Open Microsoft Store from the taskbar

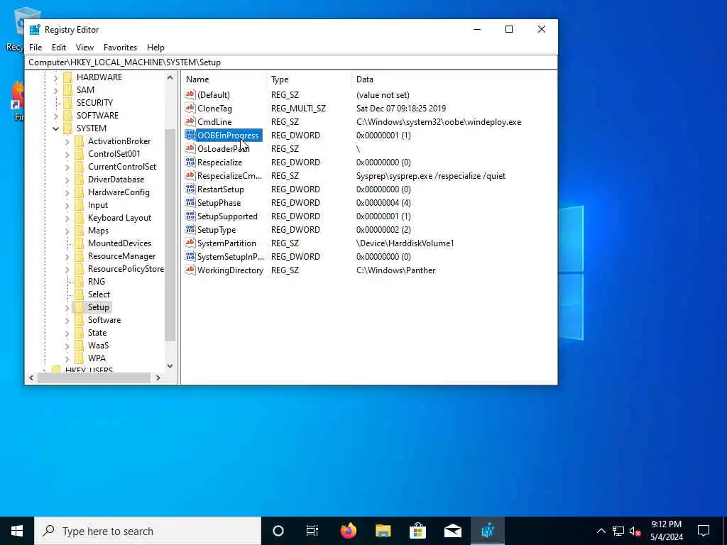click(x=417, y=531)
